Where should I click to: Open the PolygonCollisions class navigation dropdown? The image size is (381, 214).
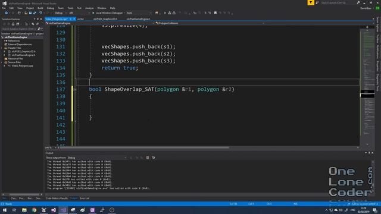(x=210, y=23)
